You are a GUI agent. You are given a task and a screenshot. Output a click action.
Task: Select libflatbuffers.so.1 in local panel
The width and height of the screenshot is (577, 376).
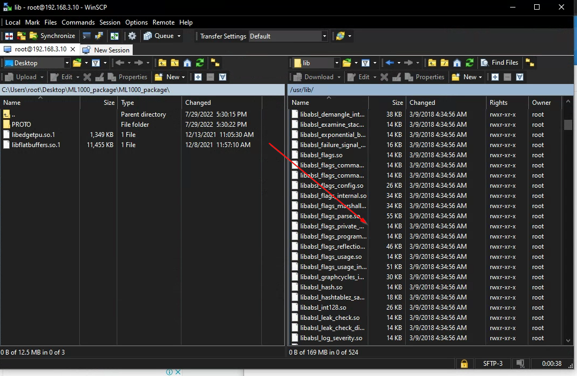coord(36,145)
